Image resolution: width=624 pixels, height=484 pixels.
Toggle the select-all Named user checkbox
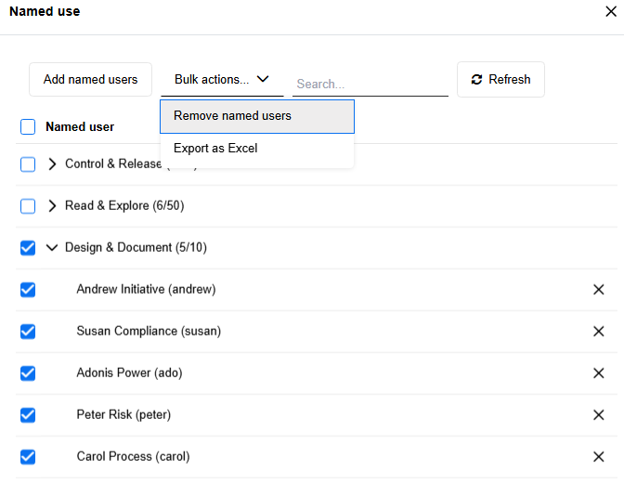[28, 127]
